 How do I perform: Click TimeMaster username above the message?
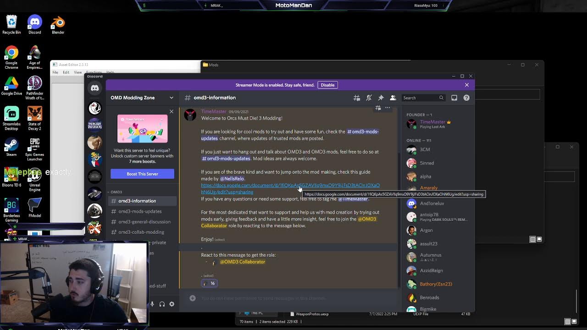click(x=214, y=111)
